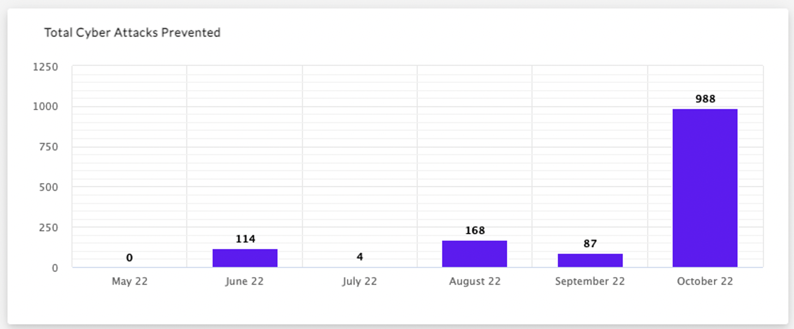Click the 4 value above July 22
794x329 pixels.
pos(360,256)
